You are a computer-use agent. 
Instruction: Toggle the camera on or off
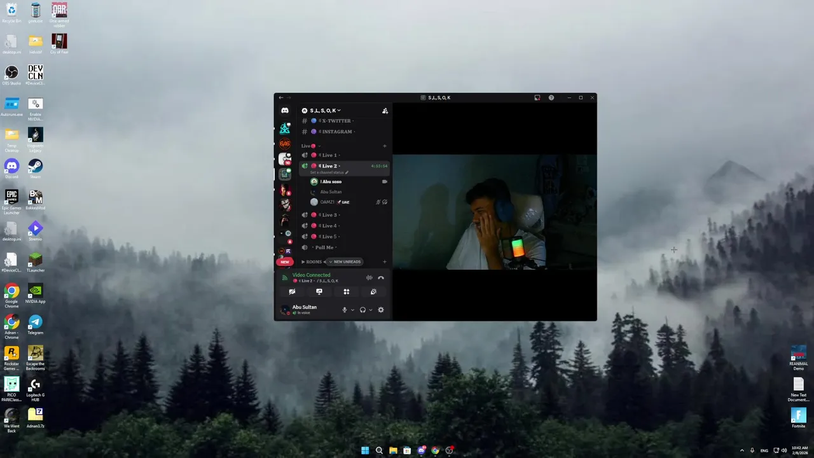coord(292,292)
